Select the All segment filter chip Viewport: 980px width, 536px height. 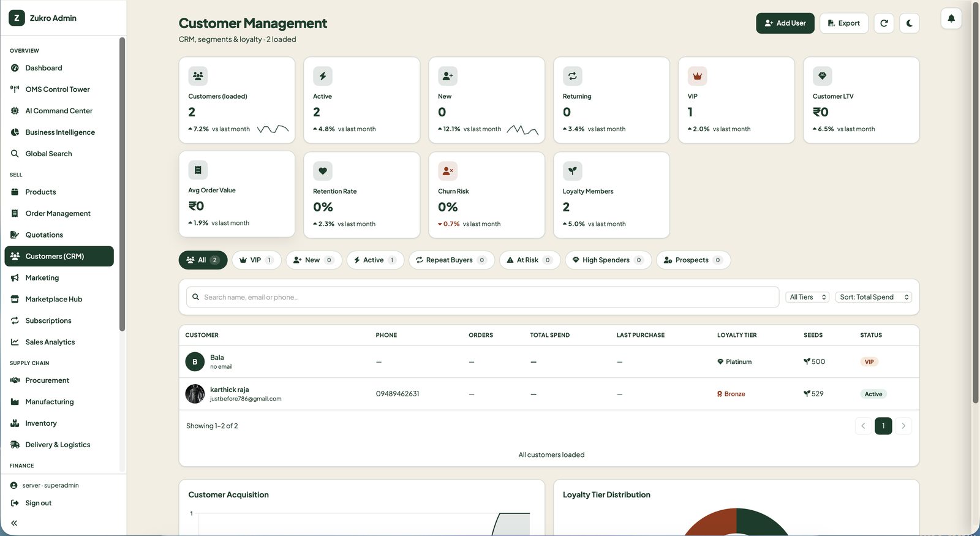point(203,260)
